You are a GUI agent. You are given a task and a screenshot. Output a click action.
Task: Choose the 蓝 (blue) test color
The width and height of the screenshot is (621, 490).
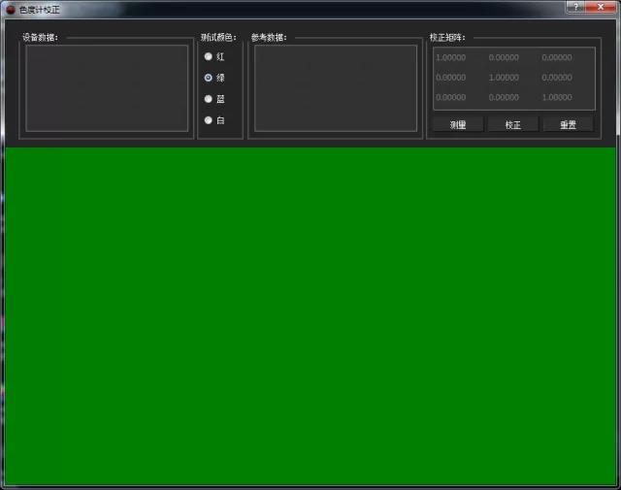pos(209,99)
